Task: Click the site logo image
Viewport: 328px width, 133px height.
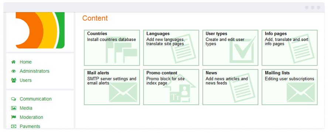Action: coord(40,30)
